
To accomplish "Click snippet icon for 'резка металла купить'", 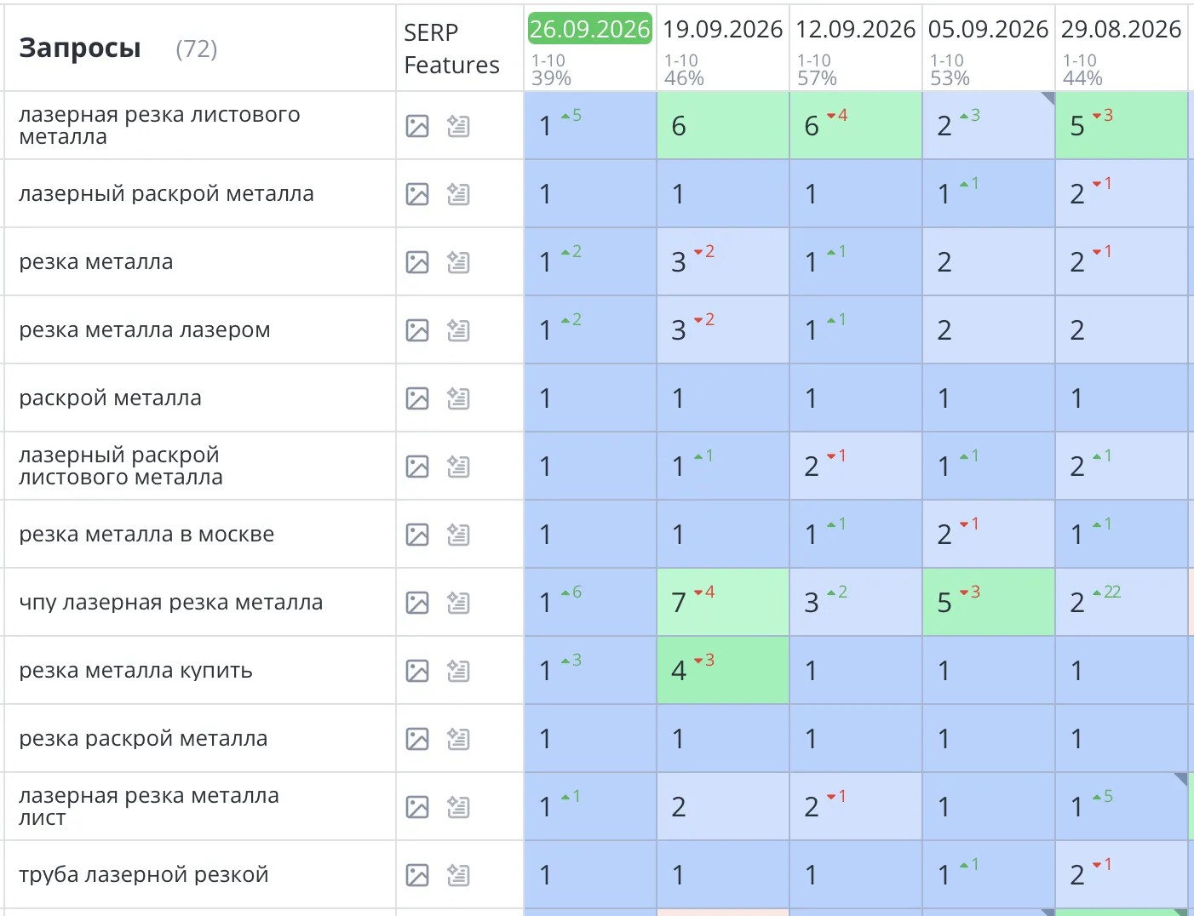I will [458, 671].
